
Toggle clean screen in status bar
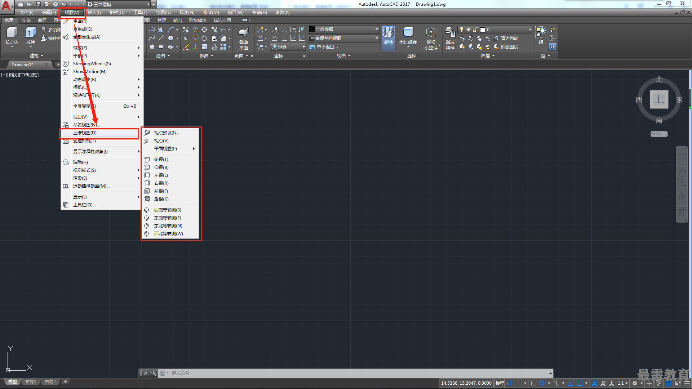point(678,383)
